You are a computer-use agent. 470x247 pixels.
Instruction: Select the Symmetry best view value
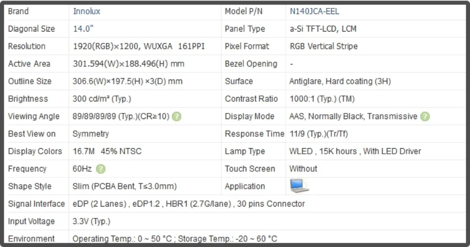(x=91, y=134)
